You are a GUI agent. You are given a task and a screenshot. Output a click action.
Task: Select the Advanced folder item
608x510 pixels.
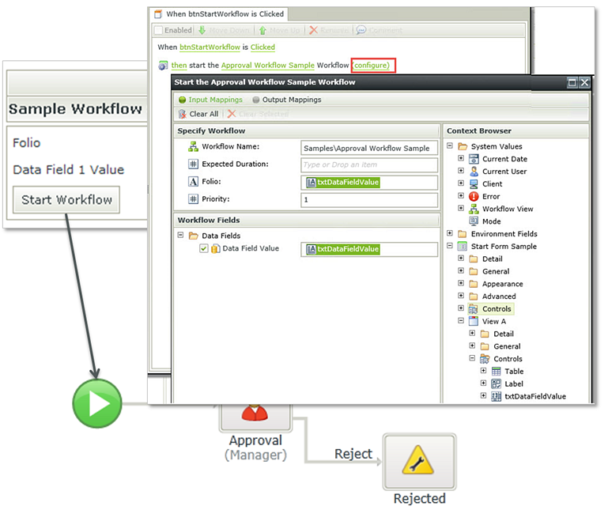tap(499, 297)
